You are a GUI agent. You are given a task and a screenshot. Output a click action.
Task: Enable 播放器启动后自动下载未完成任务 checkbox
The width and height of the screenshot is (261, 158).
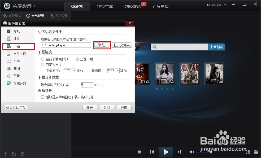point(43,97)
